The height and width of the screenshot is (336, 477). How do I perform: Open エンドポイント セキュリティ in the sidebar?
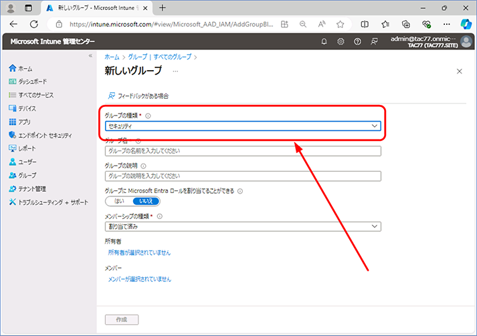tap(40, 135)
